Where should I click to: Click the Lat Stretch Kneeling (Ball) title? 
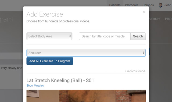coord(60,80)
